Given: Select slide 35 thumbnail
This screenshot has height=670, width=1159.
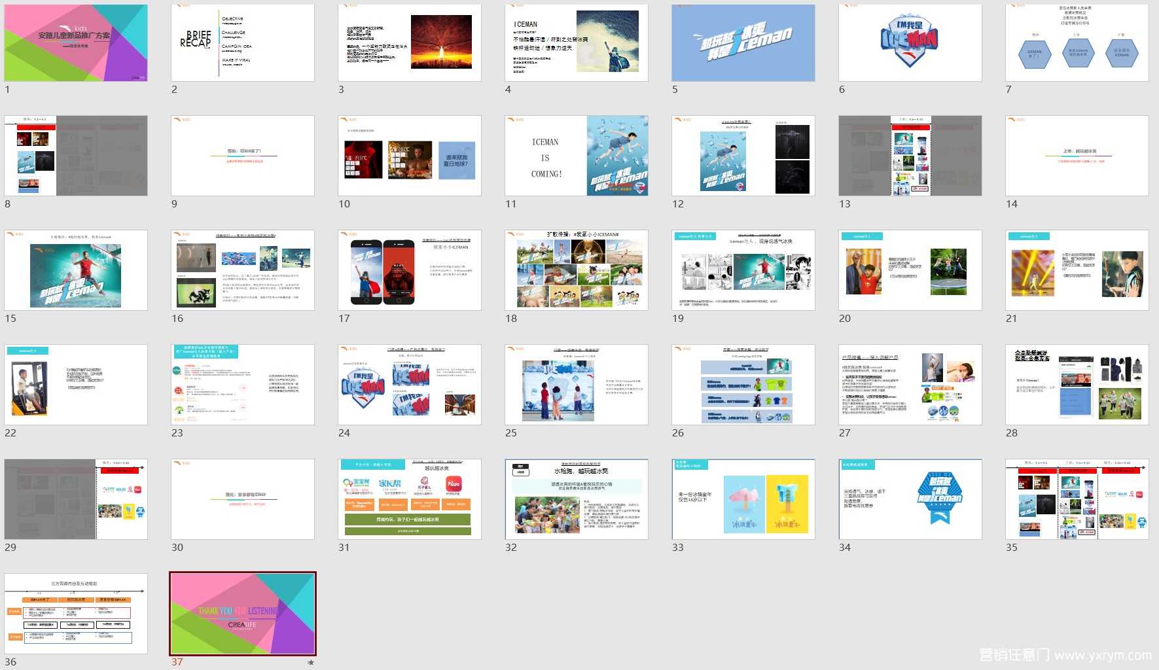Looking at the screenshot, I should 1077,499.
